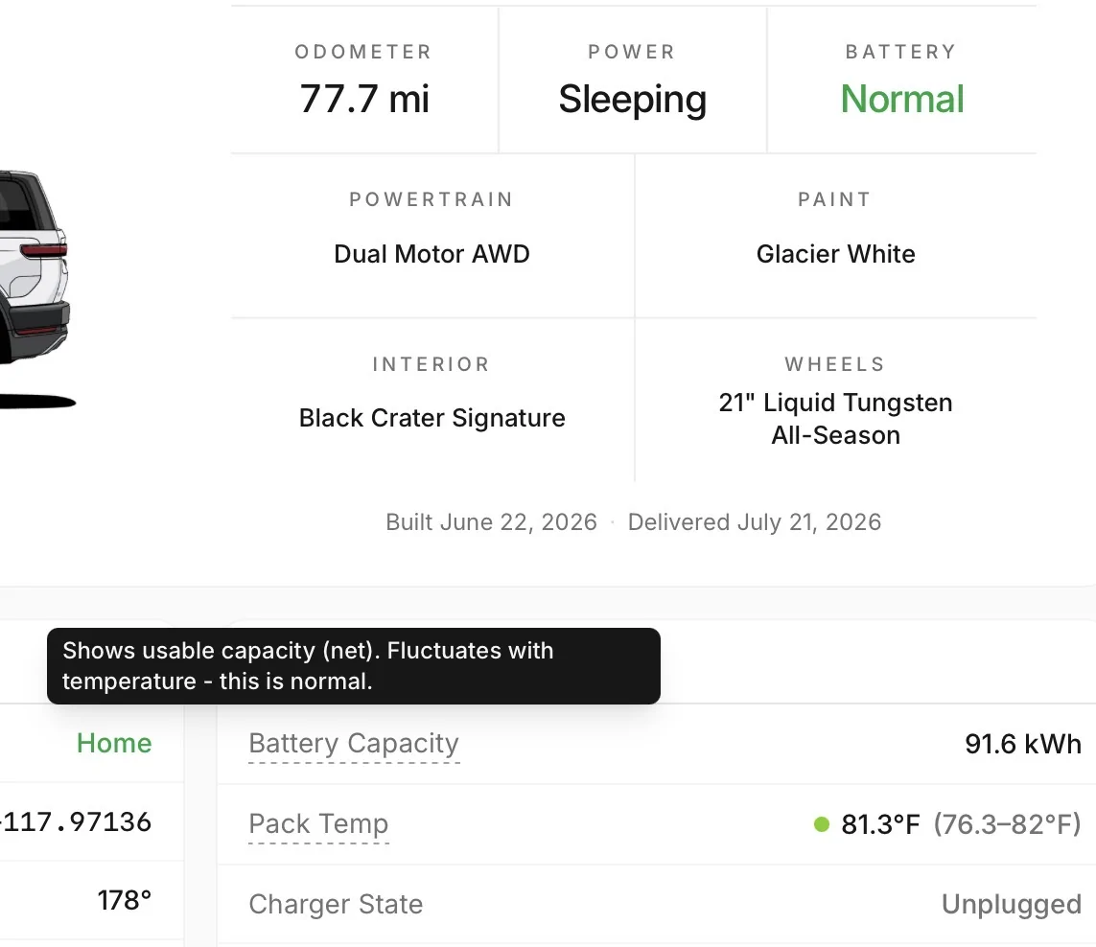Click the Unplugged charger status value
Image resolution: width=1096 pixels, height=947 pixels.
pyautogui.click(x=1012, y=905)
